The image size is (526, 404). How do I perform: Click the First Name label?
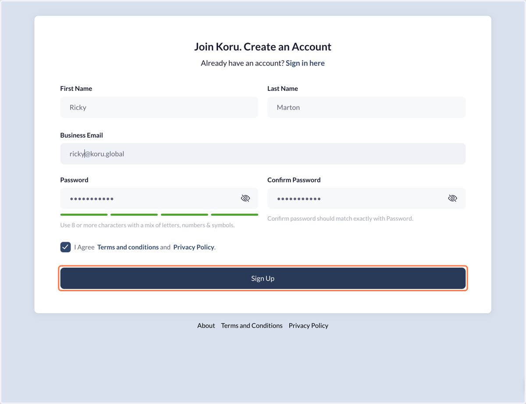[76, 89]
